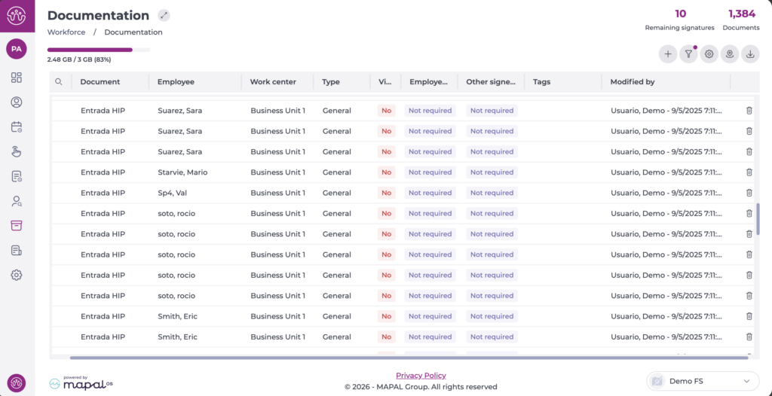772x396 pixels.
Task: Click the Remaining signatures counter
Action: 679,20
